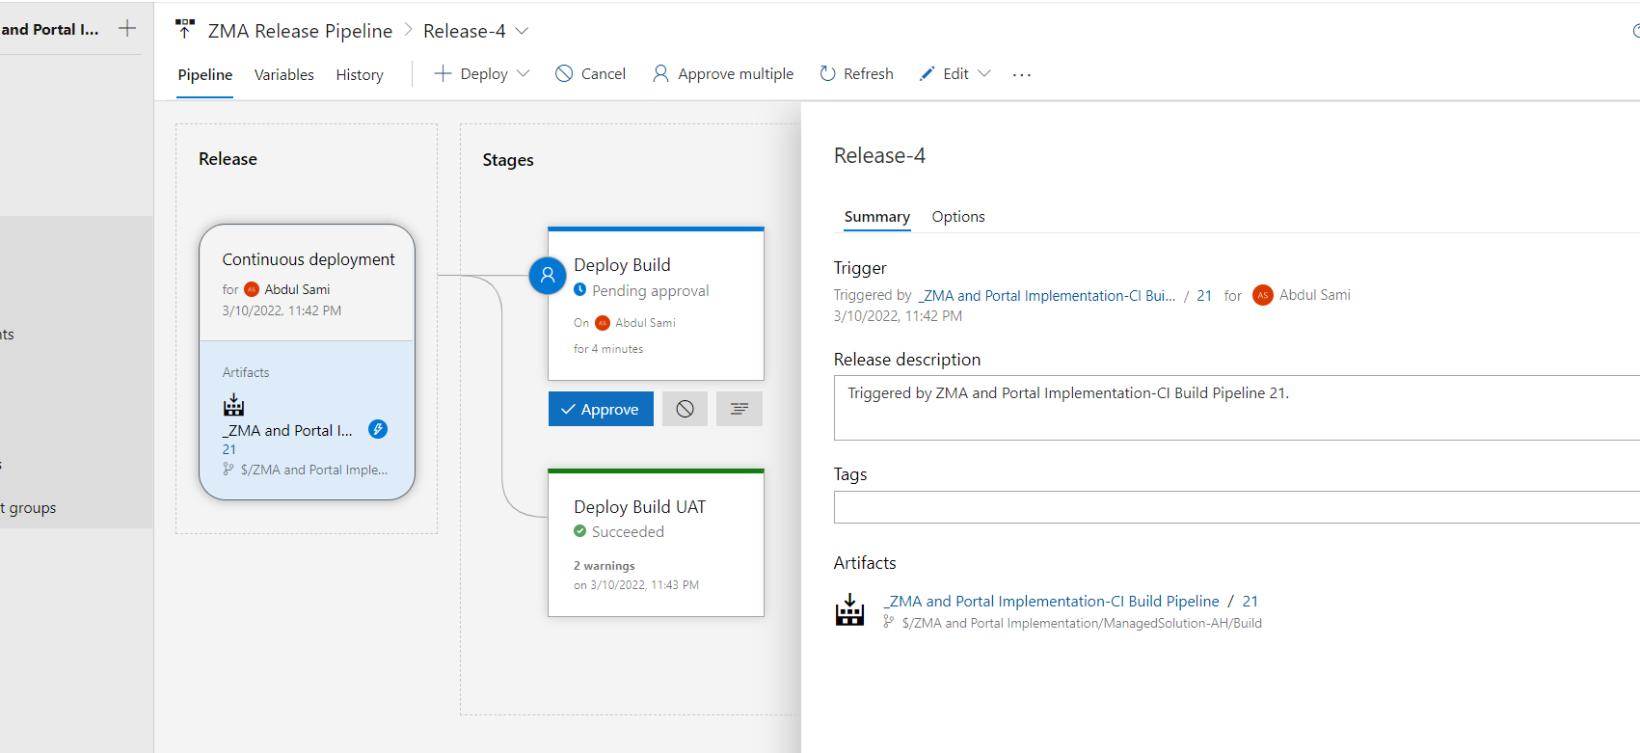Click the continuous deployment trigger lightning icon
Screen dimensions: 1640x753
point(378,430)
